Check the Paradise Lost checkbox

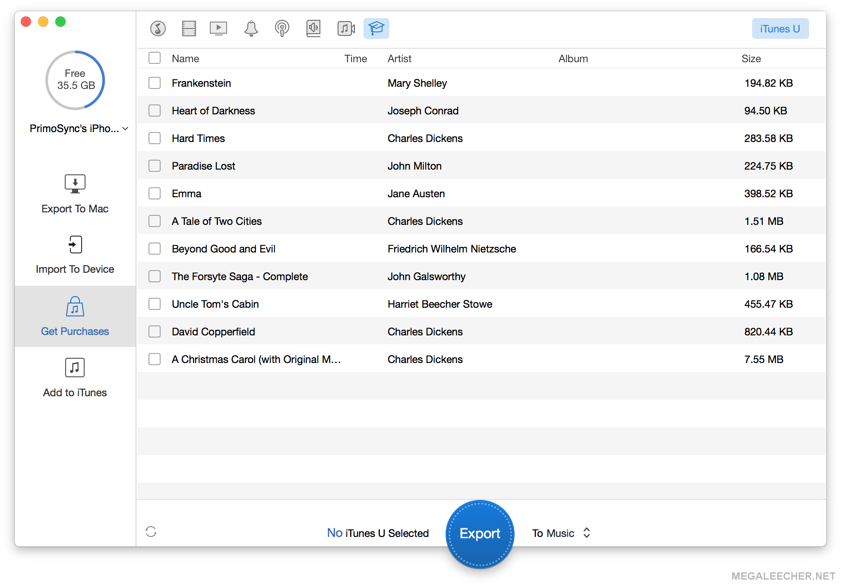[155, 166]
